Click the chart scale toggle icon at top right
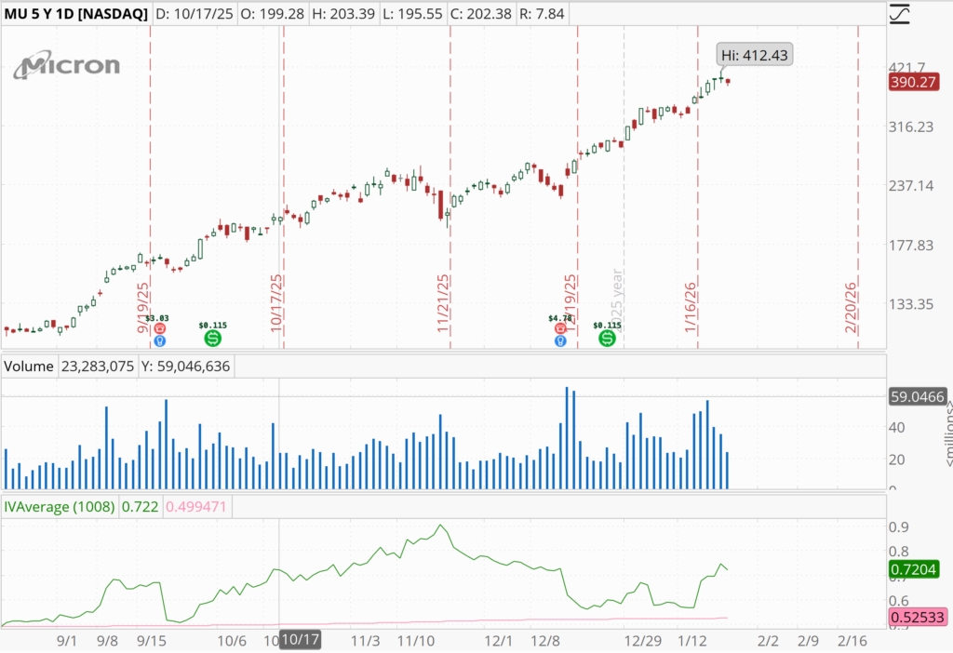The width and height of the screenshot is (953, 653). click(900, 14)
